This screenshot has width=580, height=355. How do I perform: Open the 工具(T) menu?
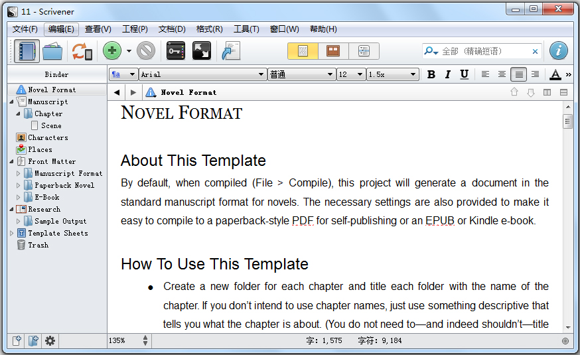(x=246, y=29)
